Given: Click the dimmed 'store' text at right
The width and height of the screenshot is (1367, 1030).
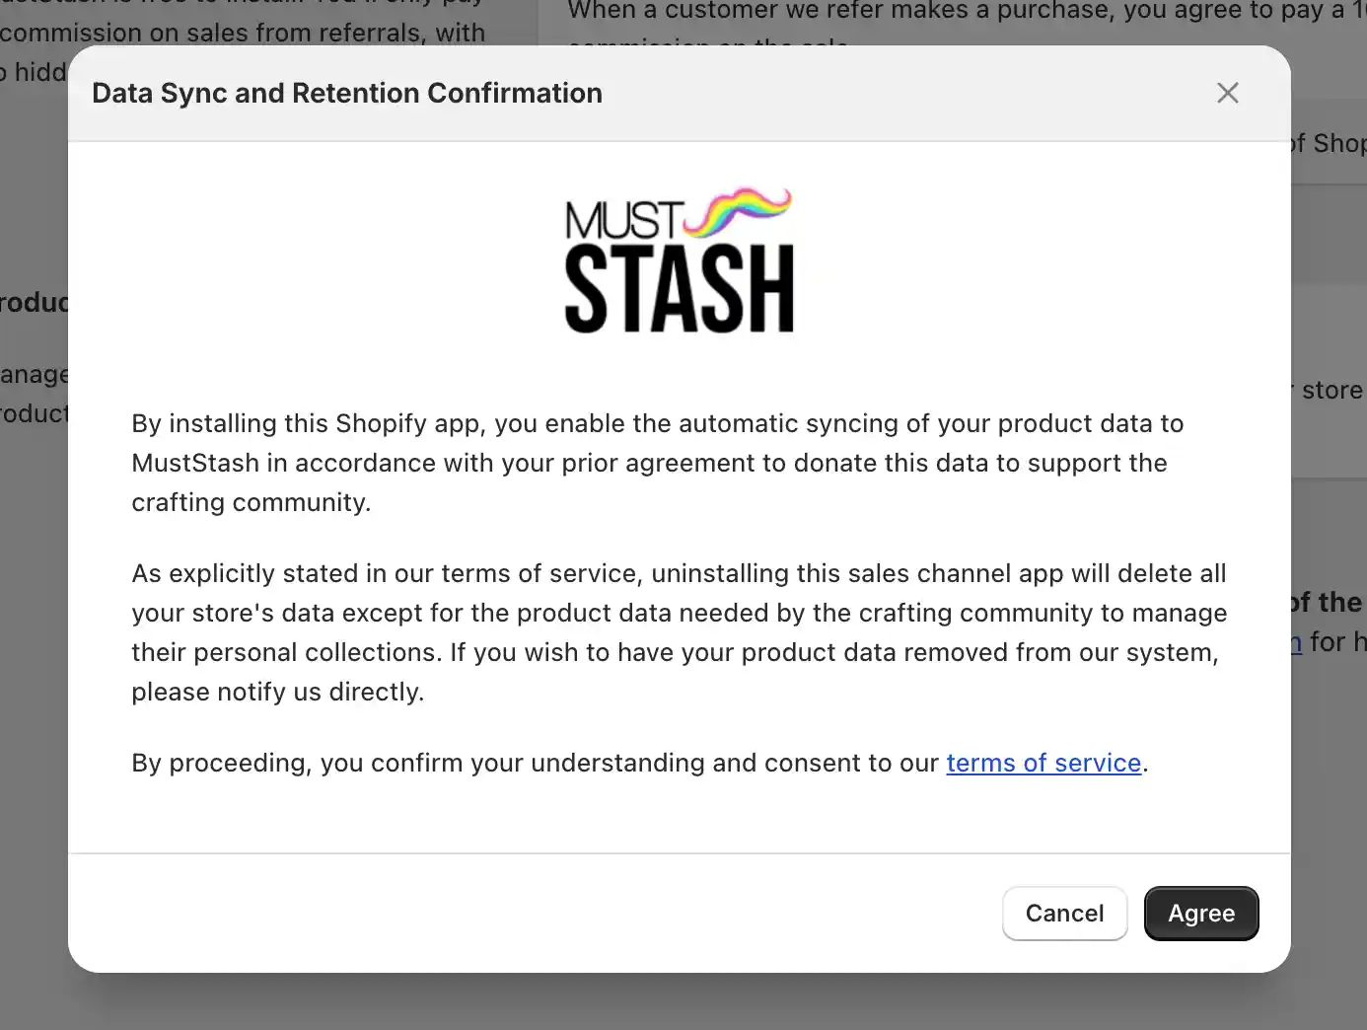Looking at the screenshot, I should (1331, 390).
